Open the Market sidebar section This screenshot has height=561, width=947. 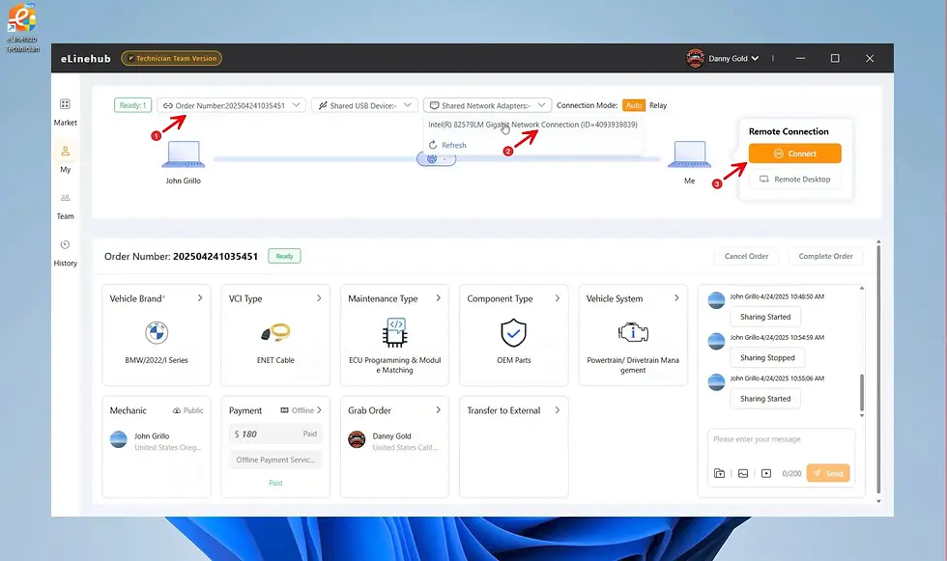pyautogui.click(x=66, y=112)
